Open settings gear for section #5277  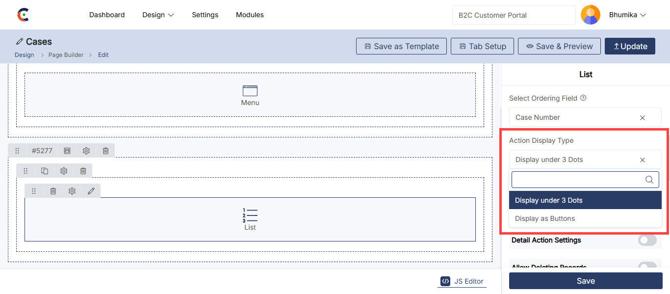click(x=86, y=151)
